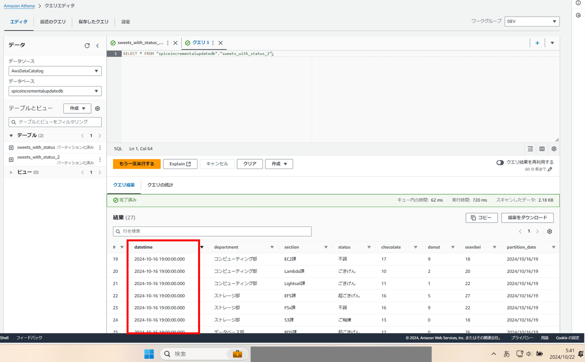The height and width of the screenshot is (362, 585).
Task: Sort by section column arrow
Action: point(326,247)
